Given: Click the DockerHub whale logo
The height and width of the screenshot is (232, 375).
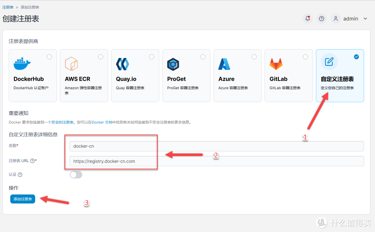Looking at the screenshot, I should click(x=22, y=64).
